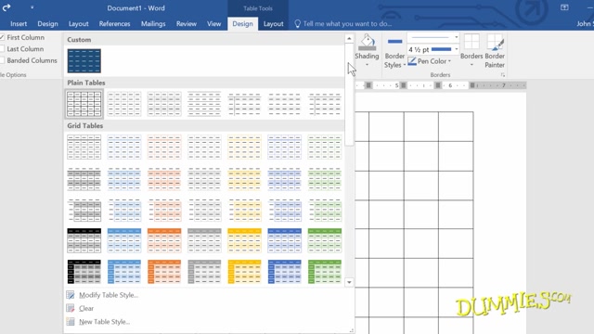Click the Redo arrow in title bar
This screenshot has width=594, height=334.
[x=6, y=7]
